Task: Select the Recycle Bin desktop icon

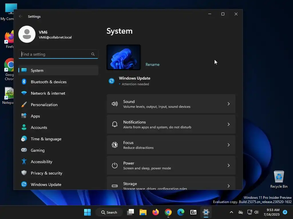Action: 279,179
